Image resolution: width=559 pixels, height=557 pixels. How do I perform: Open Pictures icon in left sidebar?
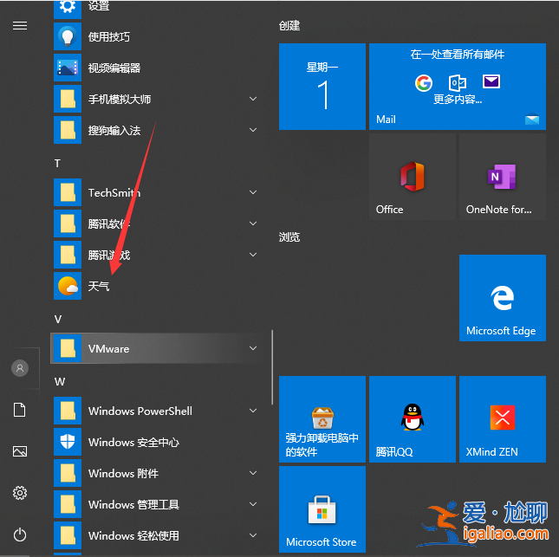20,451
